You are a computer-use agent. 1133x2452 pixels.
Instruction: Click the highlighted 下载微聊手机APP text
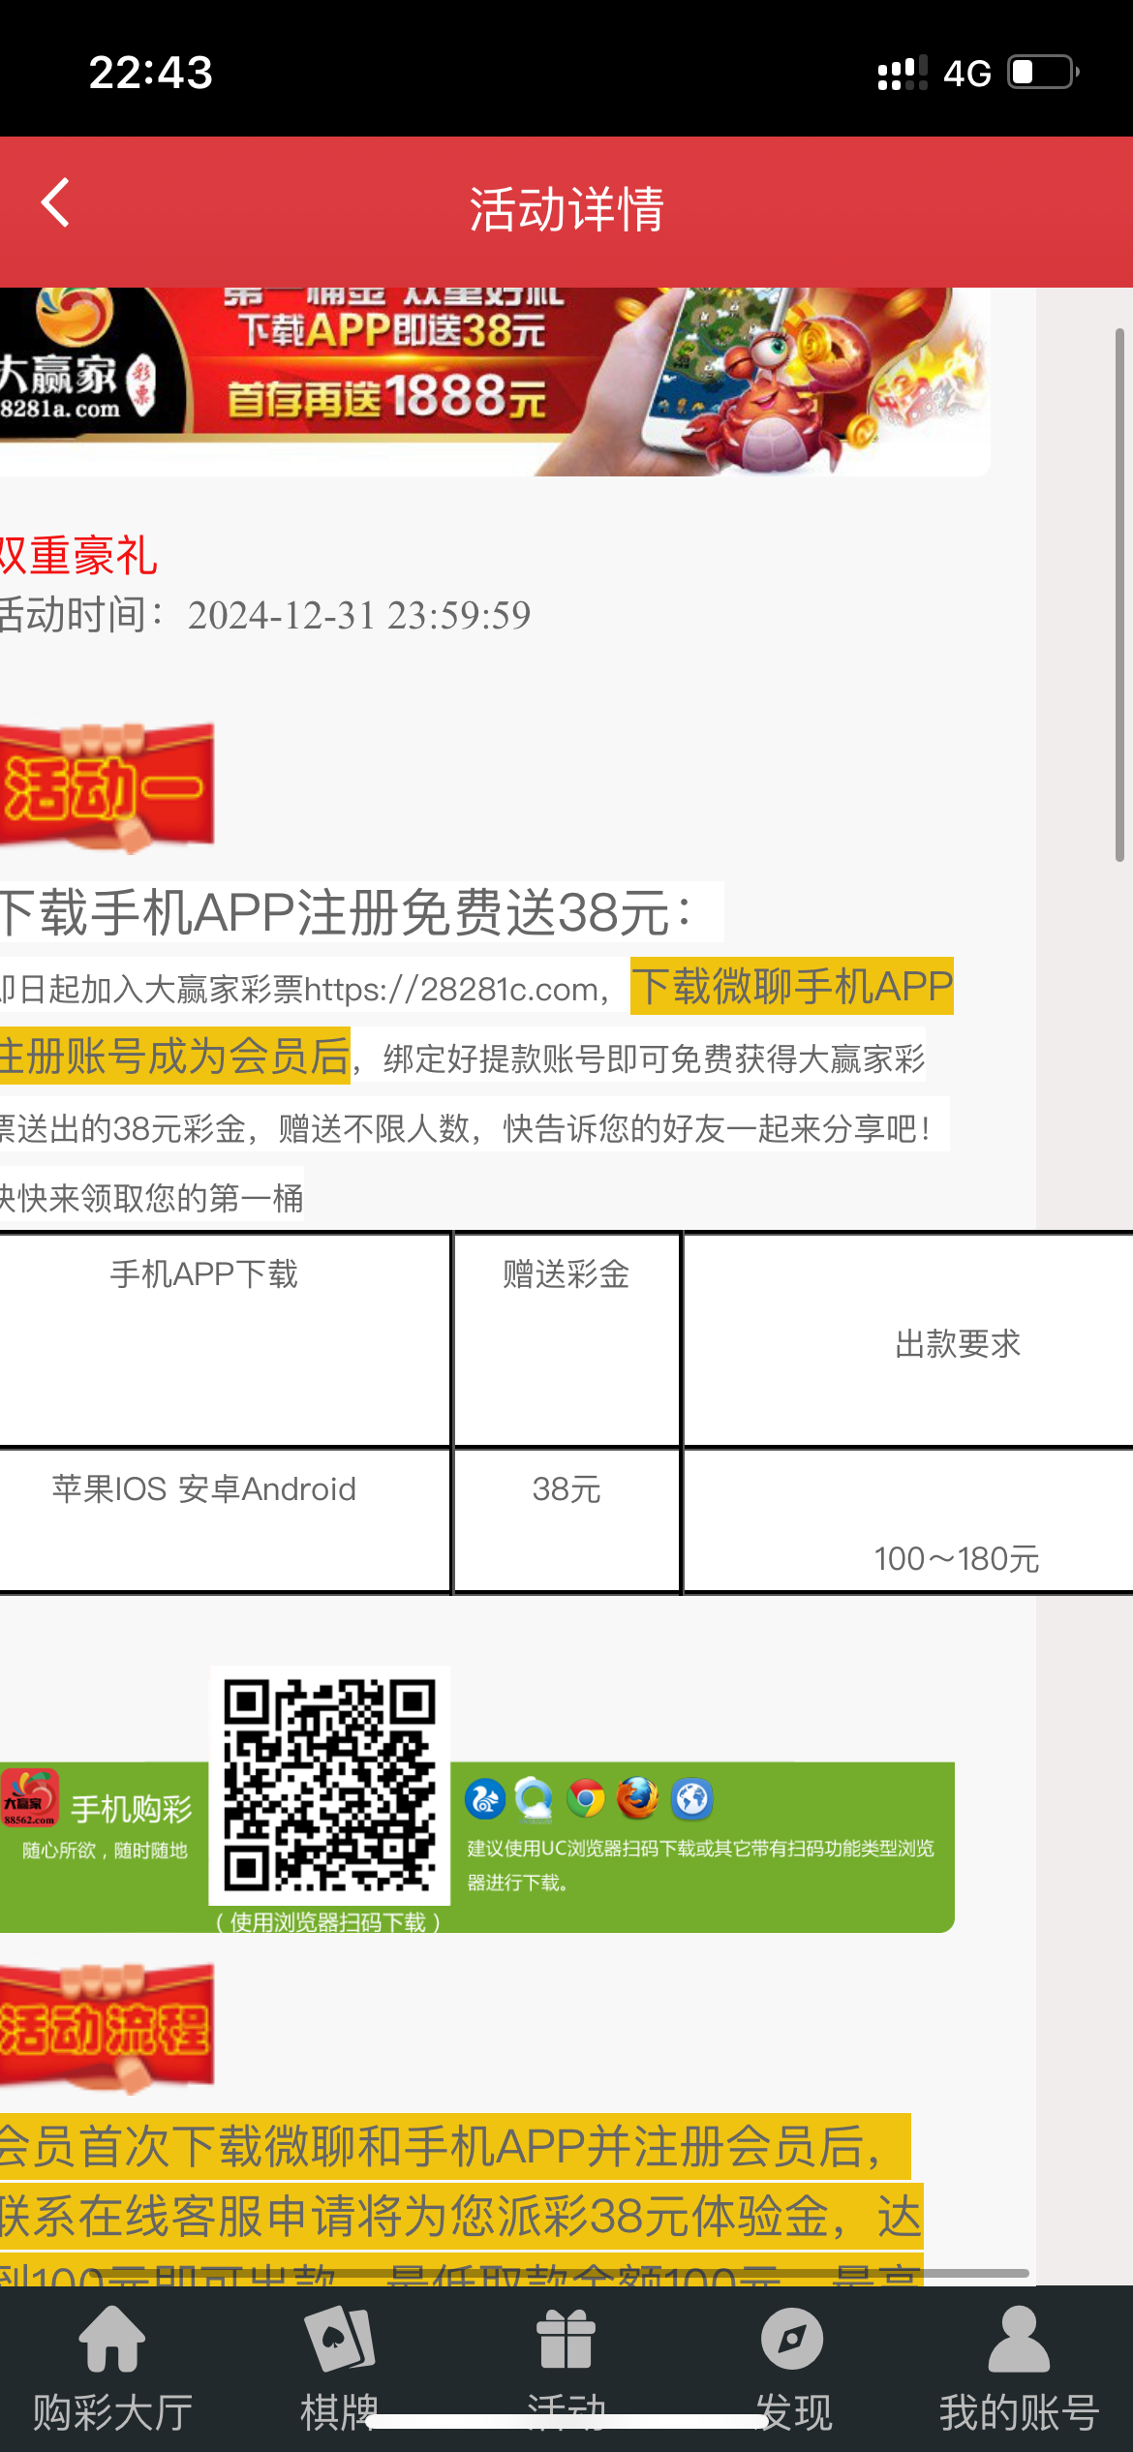pos(791,987)
